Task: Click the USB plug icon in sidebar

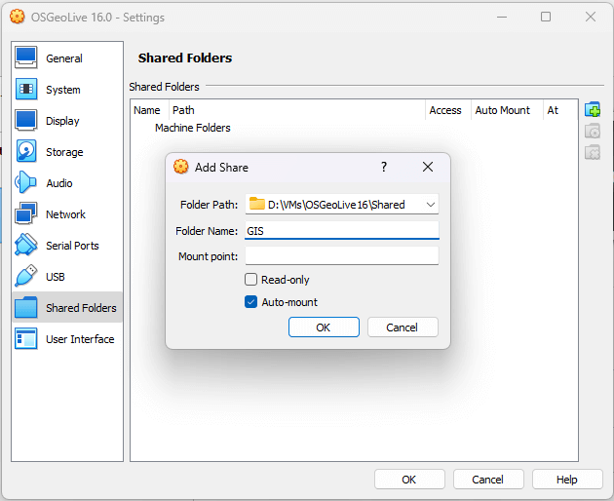Action: point(26,276)
